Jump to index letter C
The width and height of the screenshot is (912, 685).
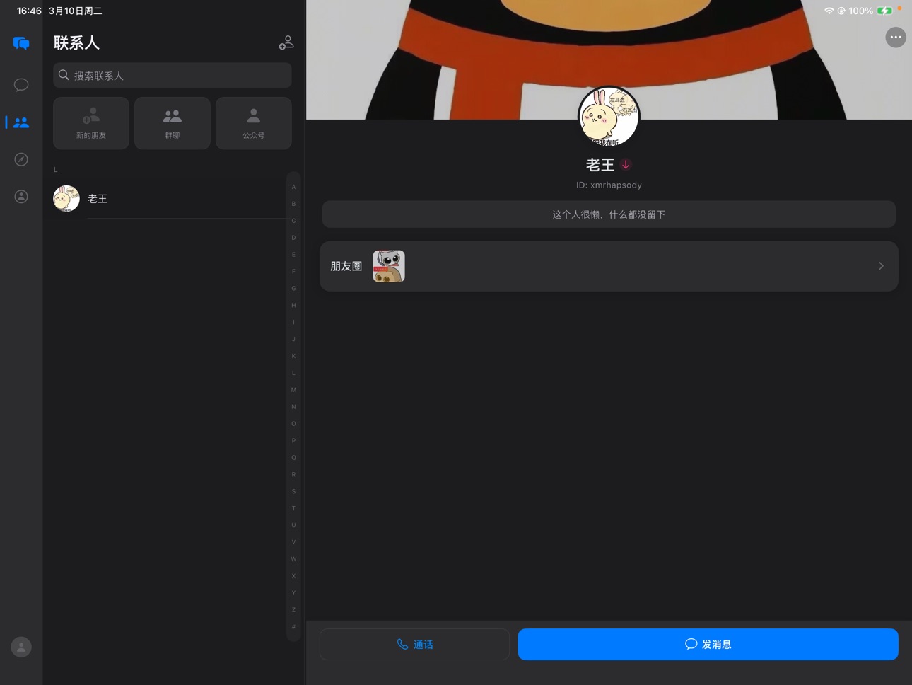293,221
